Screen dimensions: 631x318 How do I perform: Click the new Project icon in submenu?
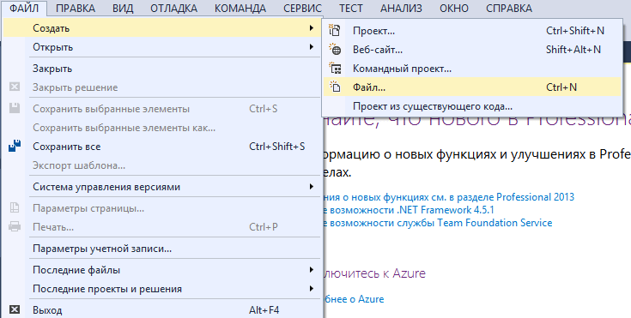point(335,30)
